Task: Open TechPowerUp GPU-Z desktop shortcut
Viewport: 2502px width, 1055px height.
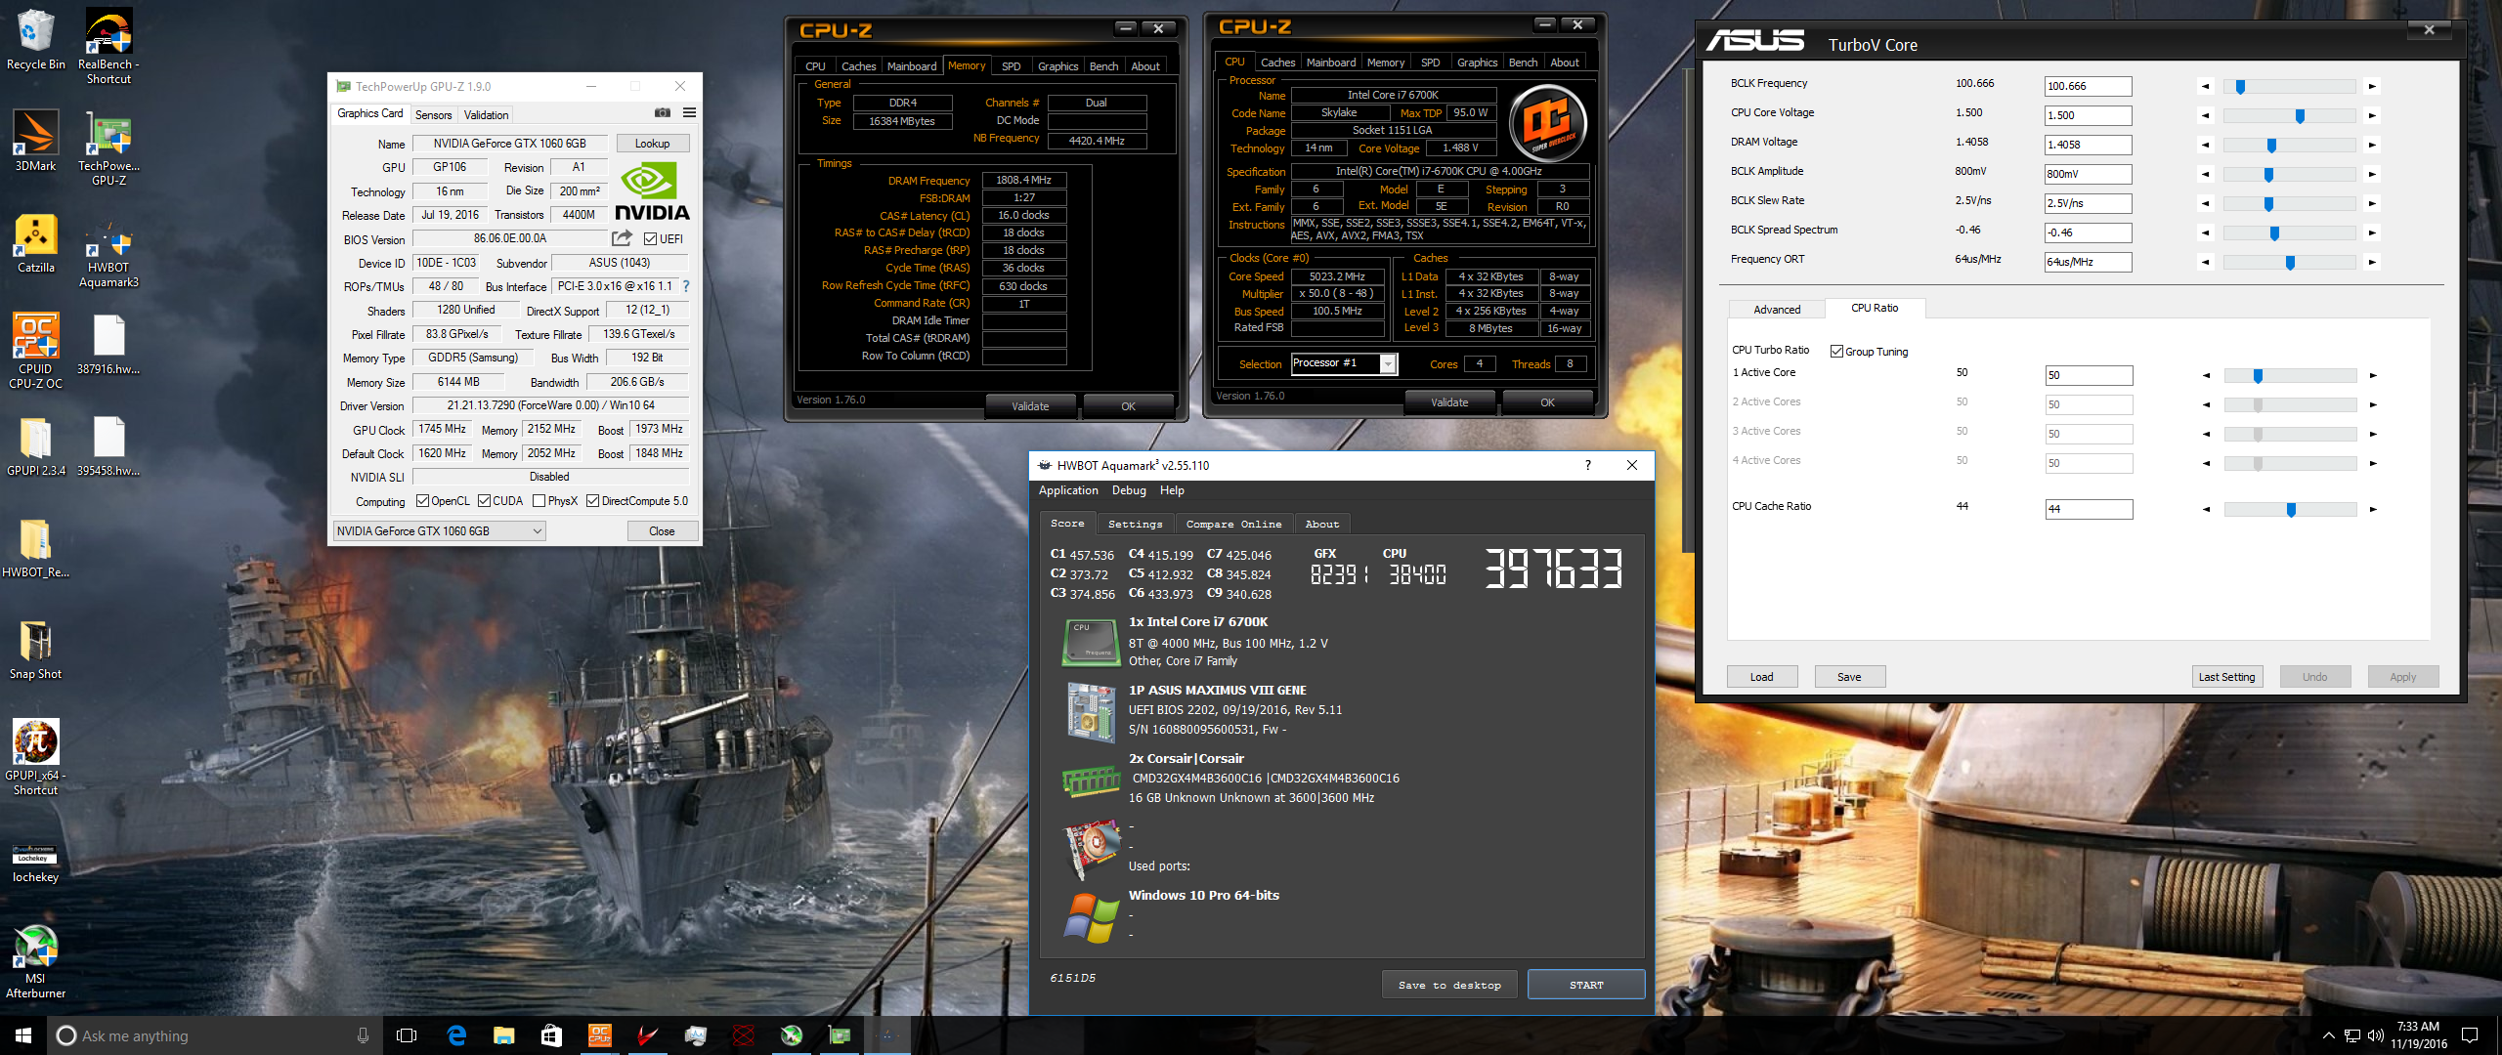Action: (x=108, y=147)
